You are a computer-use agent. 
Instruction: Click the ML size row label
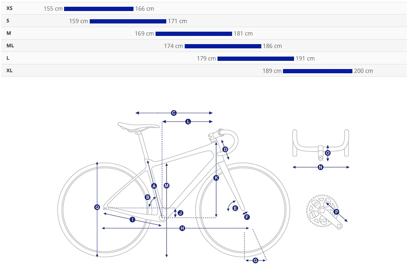pyautogui.click(x=10, y=46)
